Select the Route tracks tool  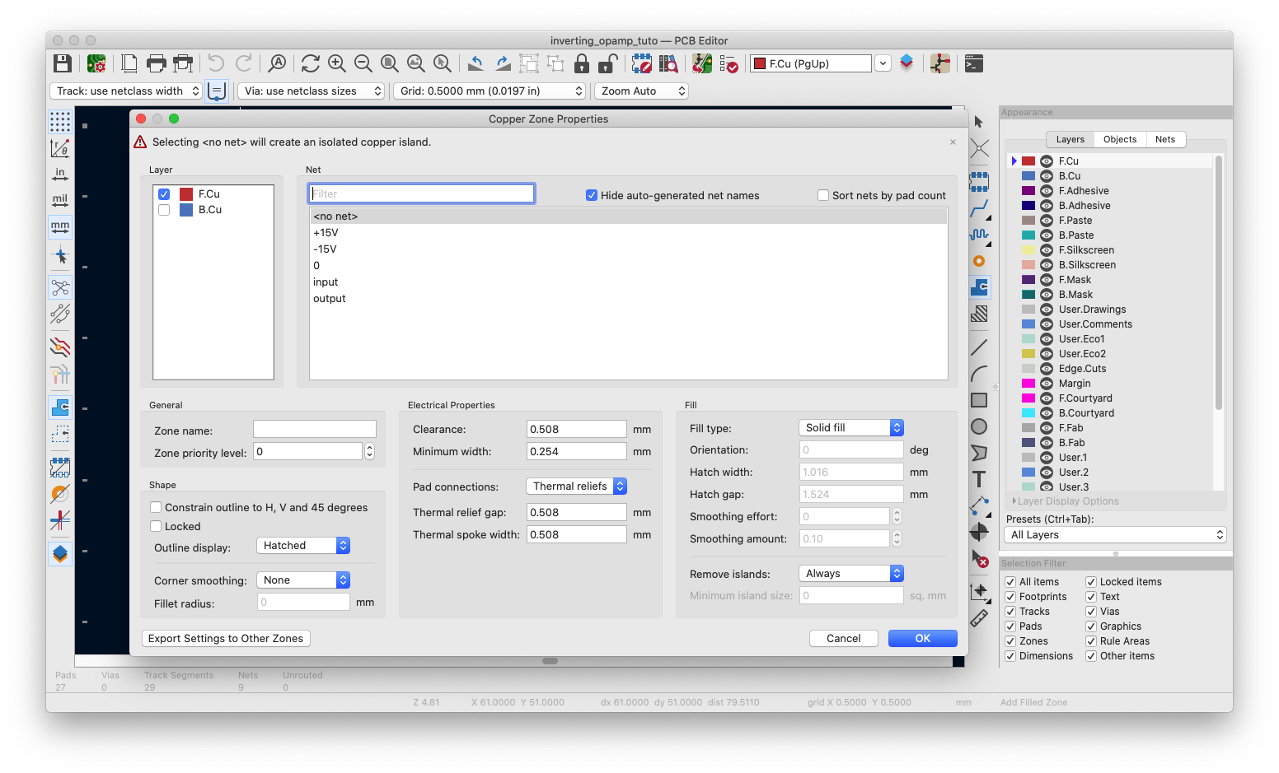(x=979, y=208)
